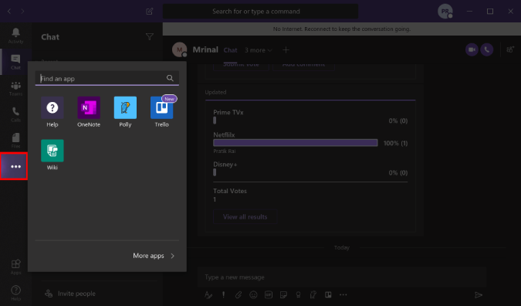Click the Type a new message box

342,277
